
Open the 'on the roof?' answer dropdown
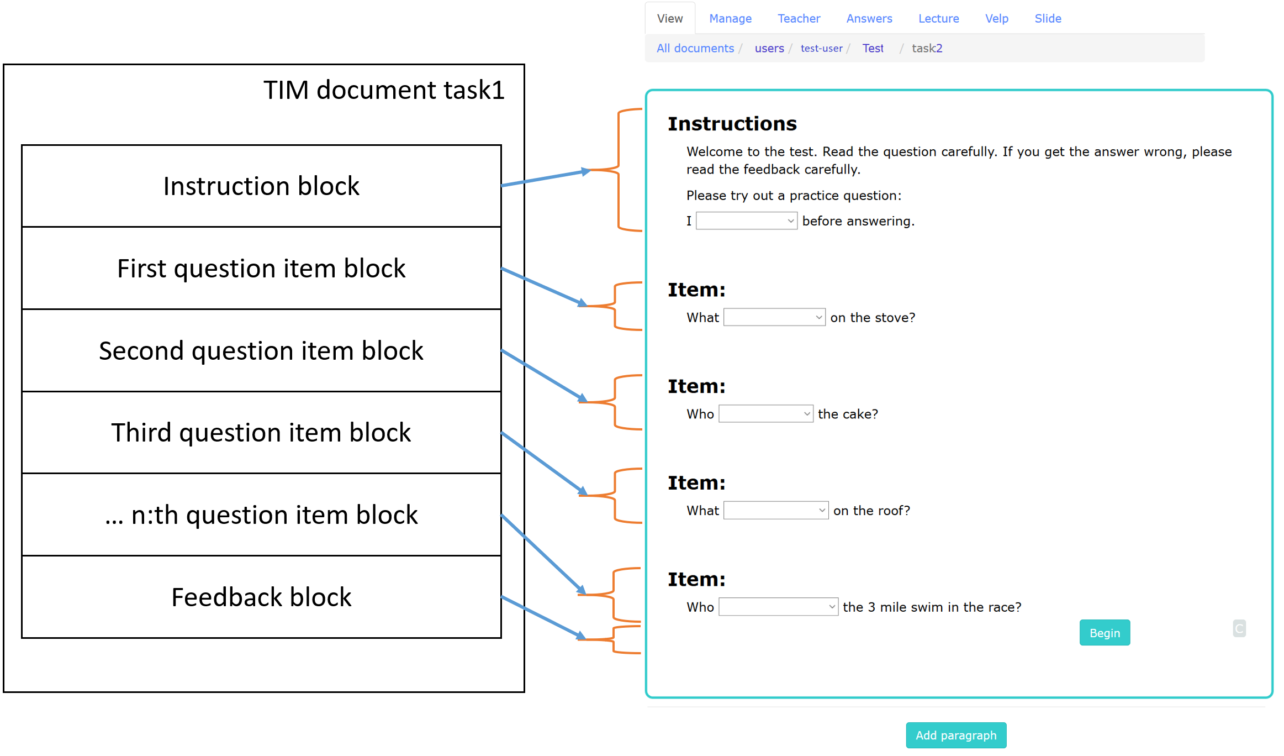pos(776,510)
